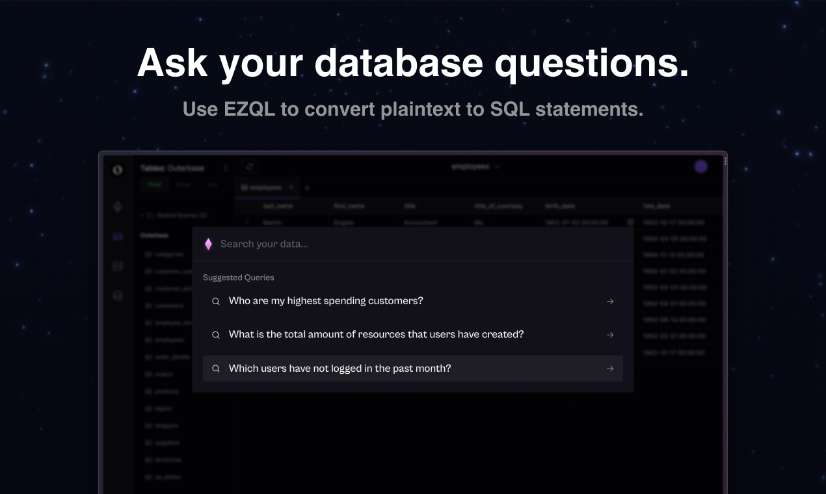Click the arrow next to total resources query
This screenshot has width=826, height=494.
click(x=610, y=335)
